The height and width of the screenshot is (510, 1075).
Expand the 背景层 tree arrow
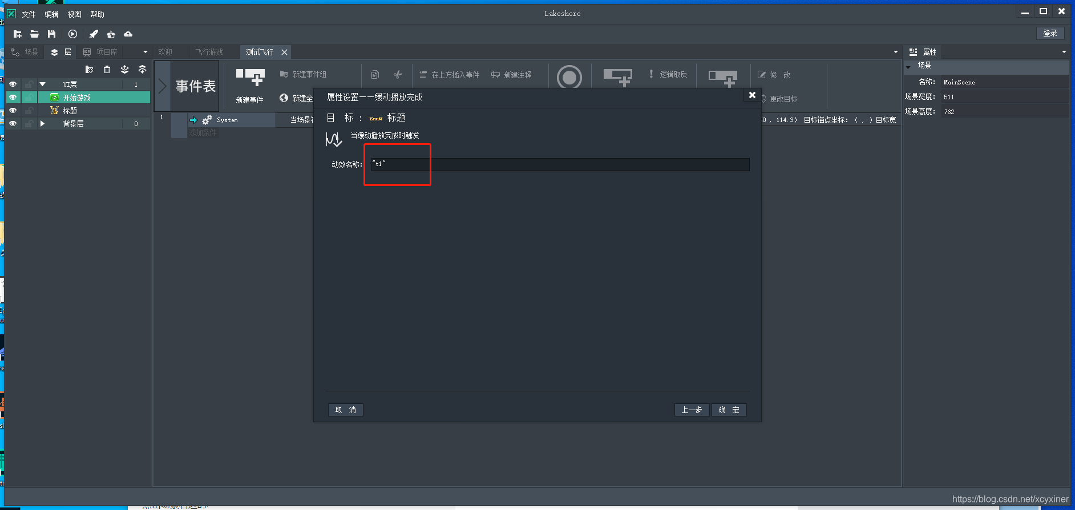pyautogui.click(x=42, y=124)
